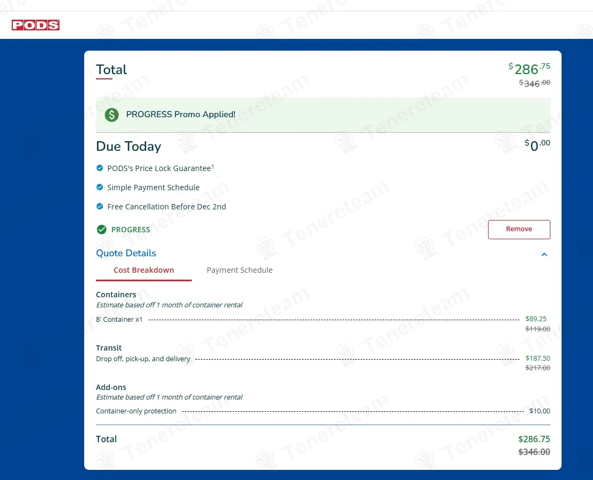Switch to the Payment Schedule tab
Viewport: 593px width, 480px height.
(239, 270)
